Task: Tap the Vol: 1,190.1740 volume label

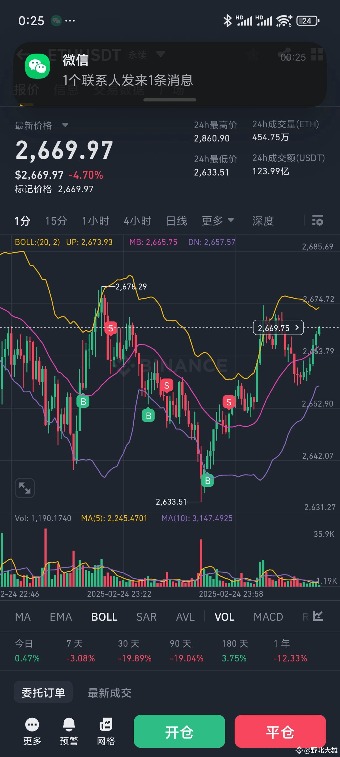Action: [43, 518]
